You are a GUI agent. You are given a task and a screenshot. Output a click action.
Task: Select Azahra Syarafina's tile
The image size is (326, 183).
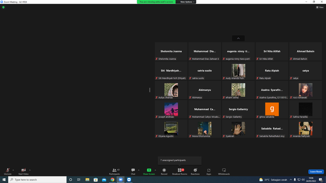272,90
